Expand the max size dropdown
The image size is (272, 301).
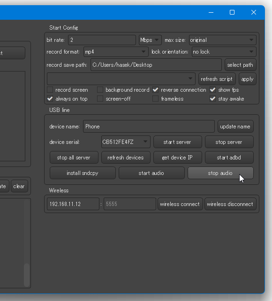(x=223, y=40)
